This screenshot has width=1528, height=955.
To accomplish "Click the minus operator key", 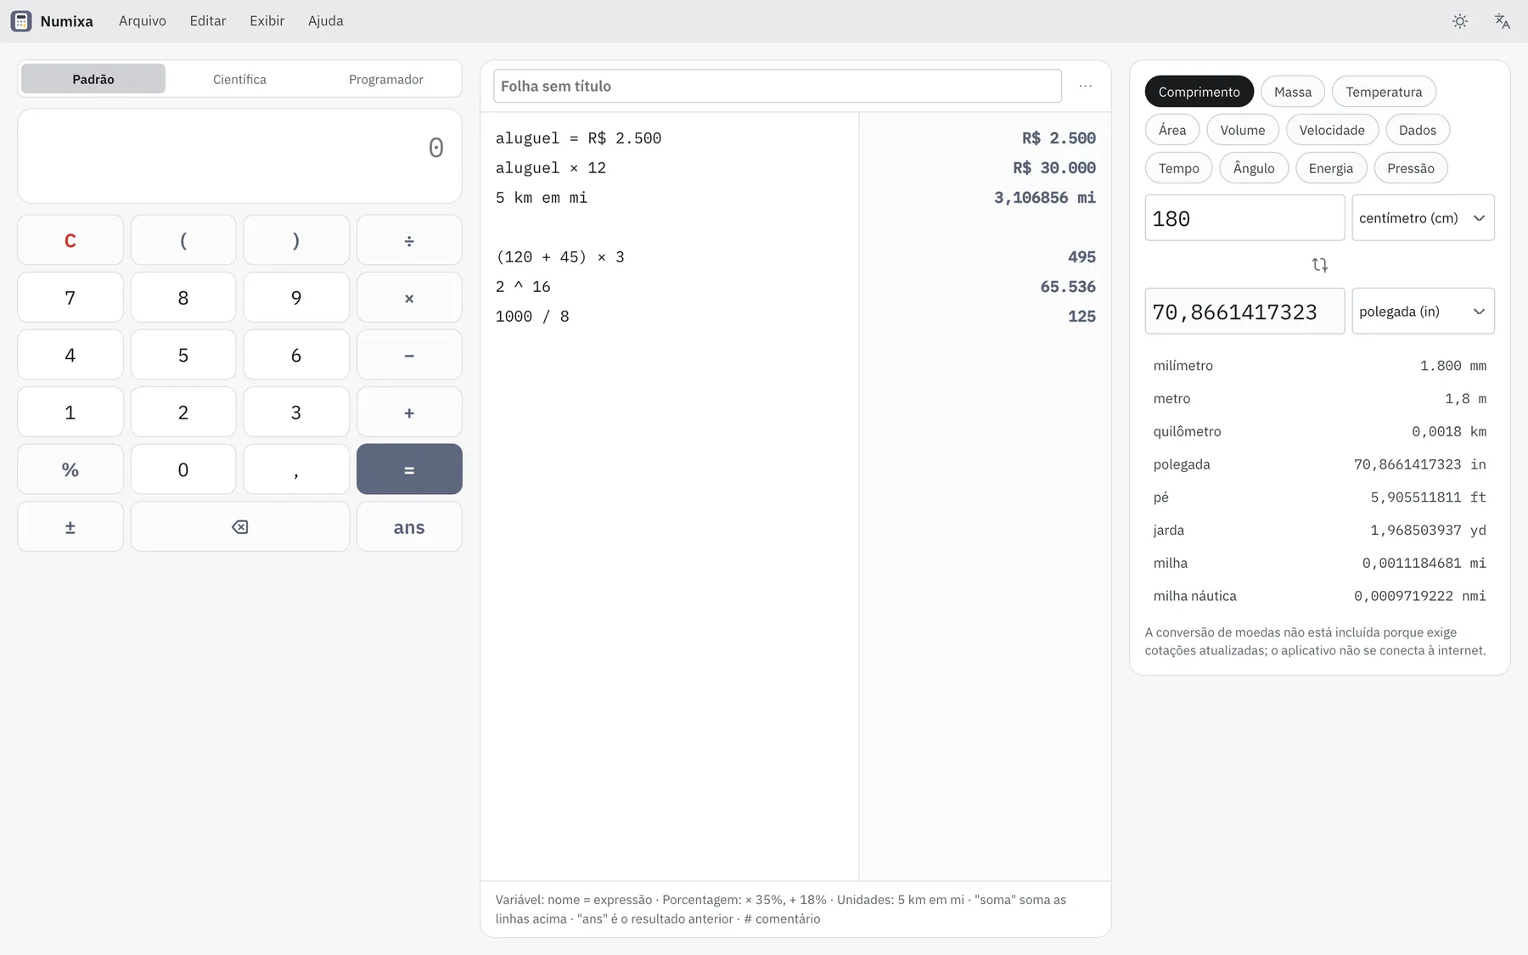I will (409, 355).
